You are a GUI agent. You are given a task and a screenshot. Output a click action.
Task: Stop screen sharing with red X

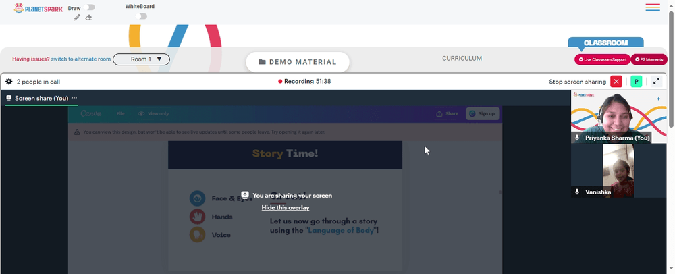click(616, 81)
